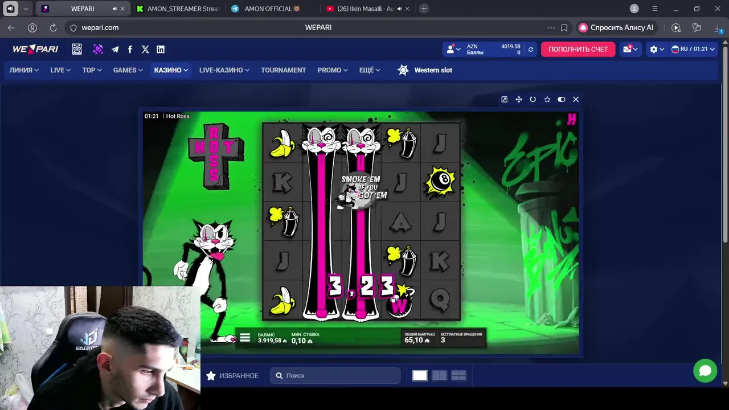Screen dimensions: 729x410
Task: Click the 8-ball scatter symbol
Action: (x=440, y=181)
